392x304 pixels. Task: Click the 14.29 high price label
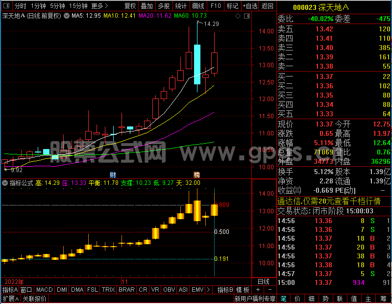211,24
